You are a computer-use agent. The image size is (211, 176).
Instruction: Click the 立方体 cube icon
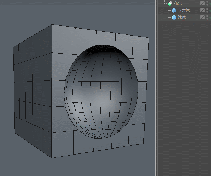(x=174, y=10)
